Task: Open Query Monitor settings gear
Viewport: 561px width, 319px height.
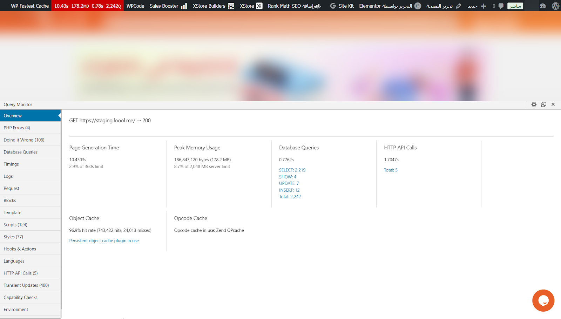Action: click(534, 104)
